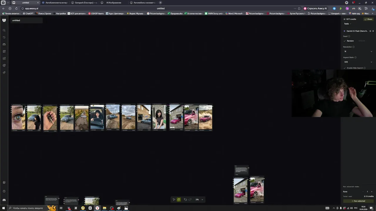This screenshot has height=211, width=376.
Task: Open the help question mark icon
Action: point(4,191)
